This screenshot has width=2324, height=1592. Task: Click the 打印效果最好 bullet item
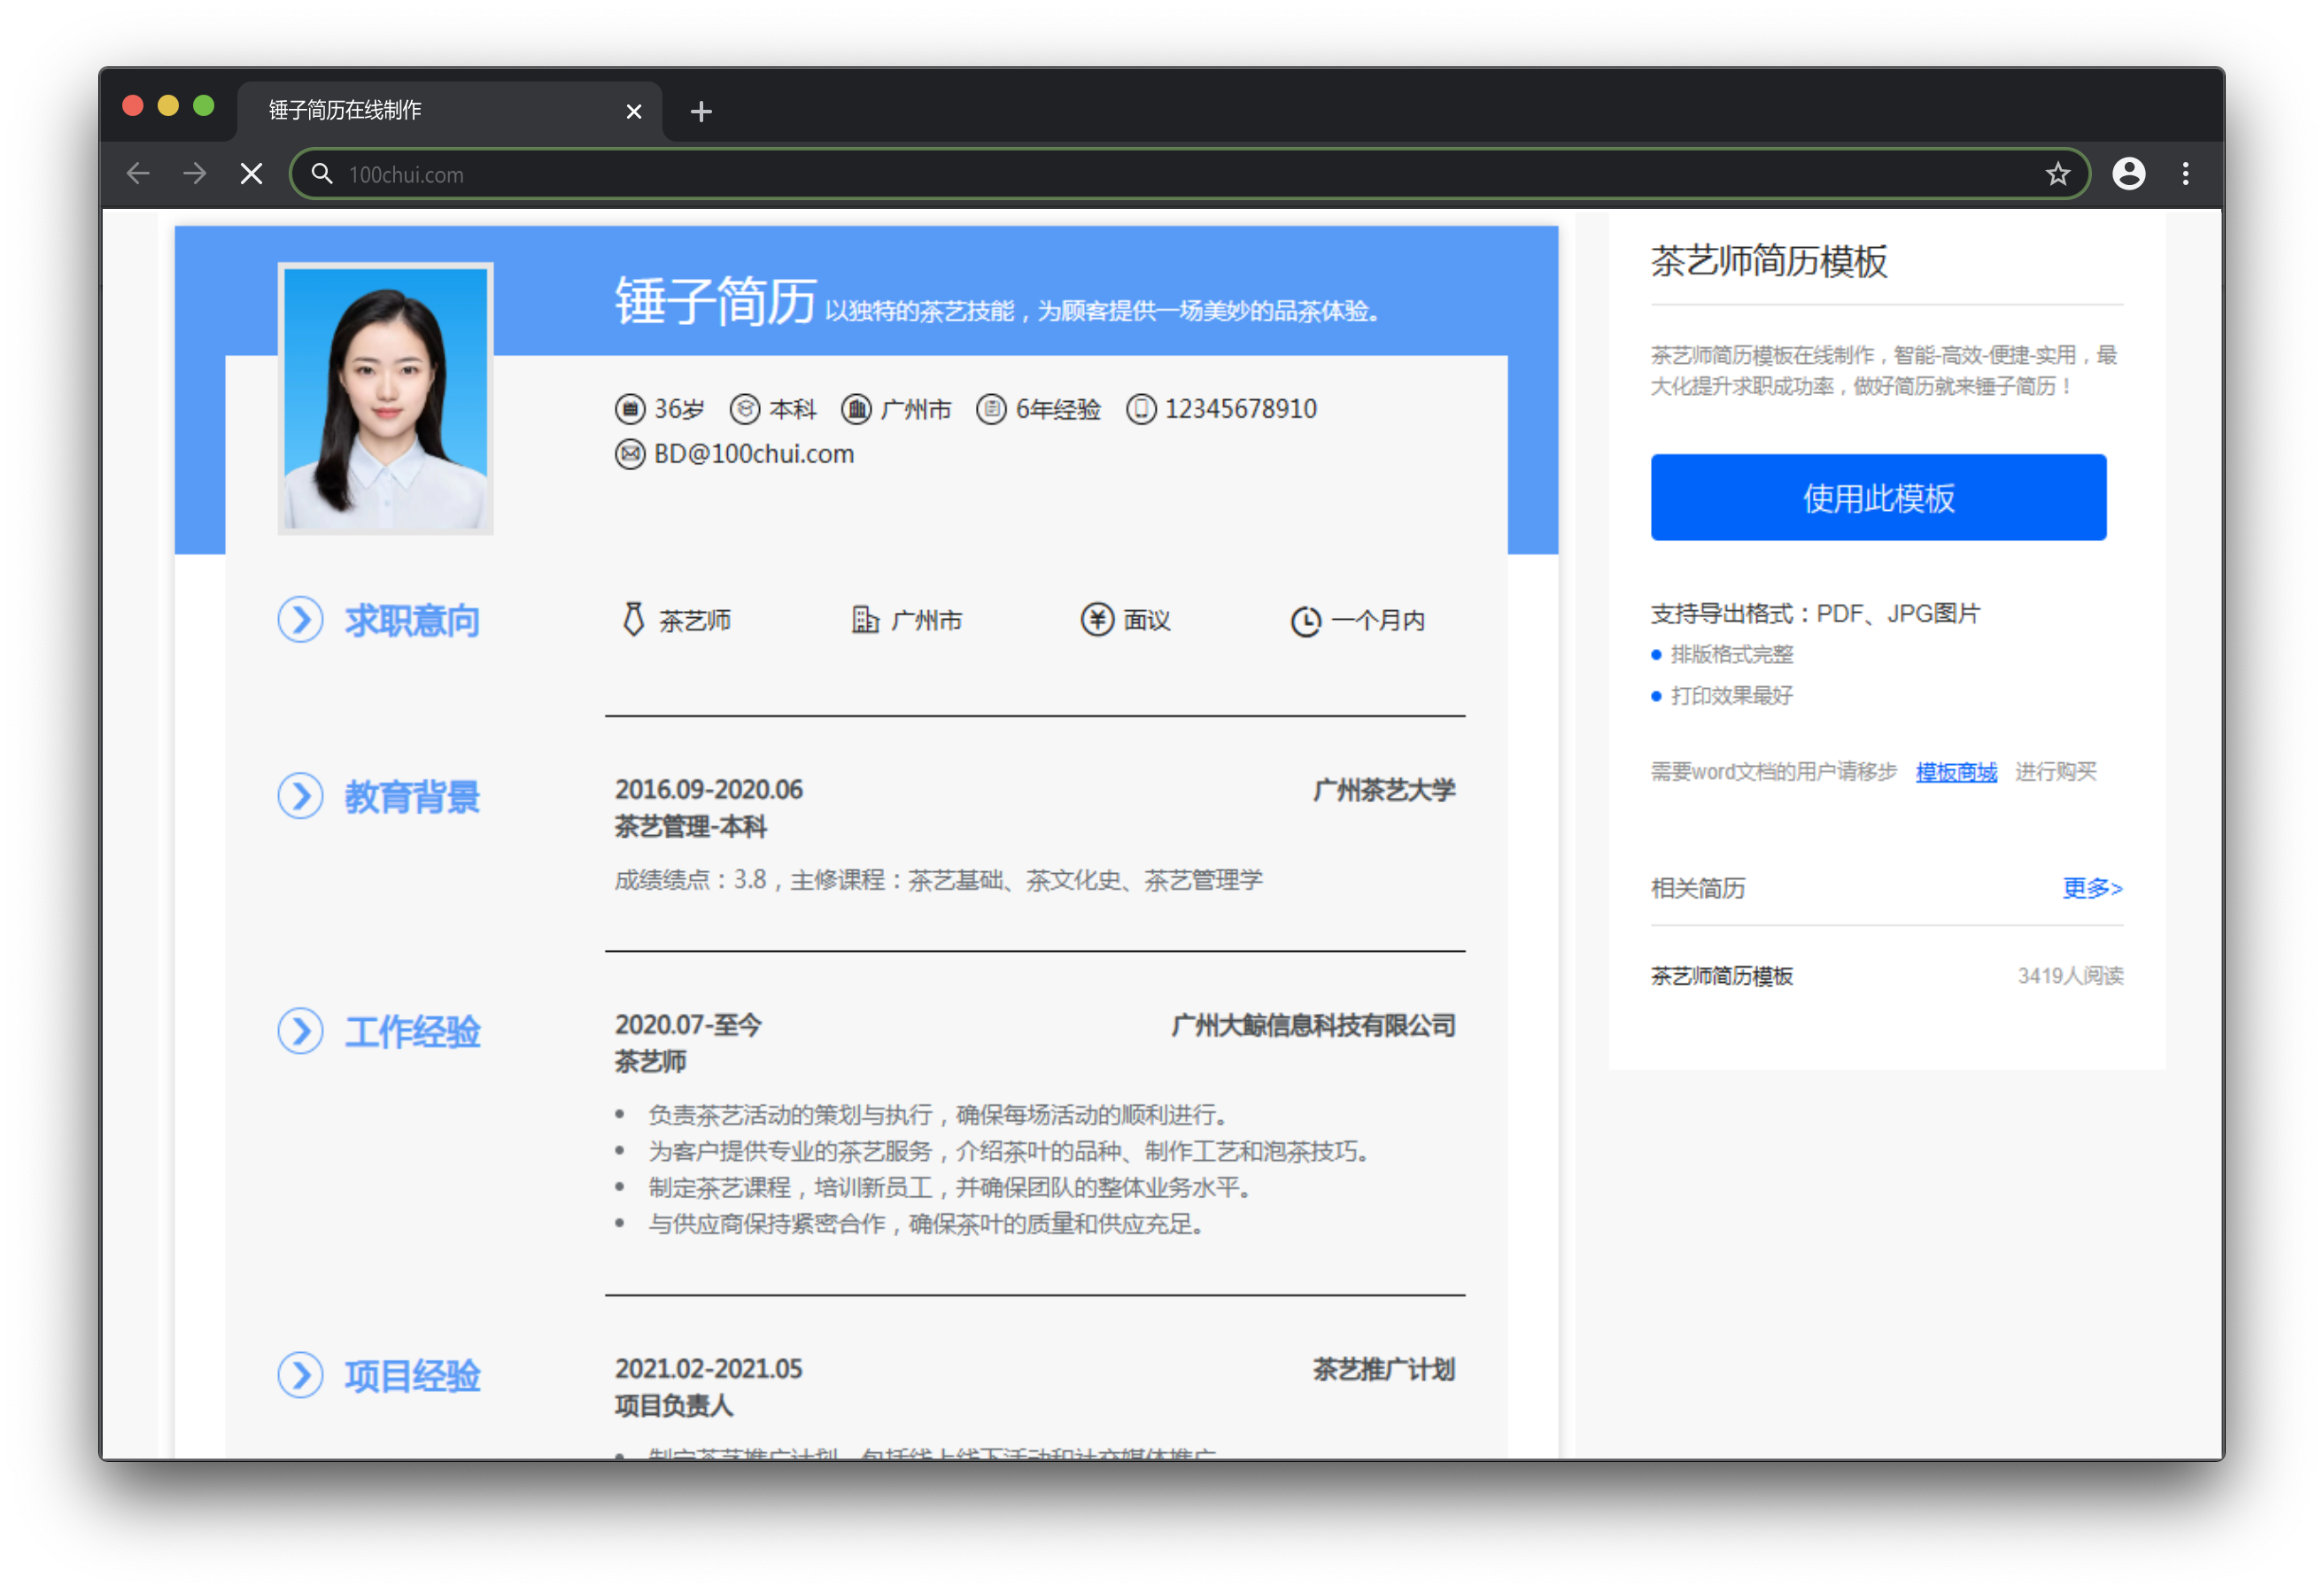tap(1731, 696)
